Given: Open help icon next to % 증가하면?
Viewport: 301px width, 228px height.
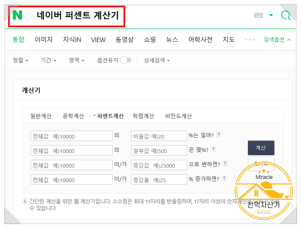Looking at the screenshot, I should [224, 178].
